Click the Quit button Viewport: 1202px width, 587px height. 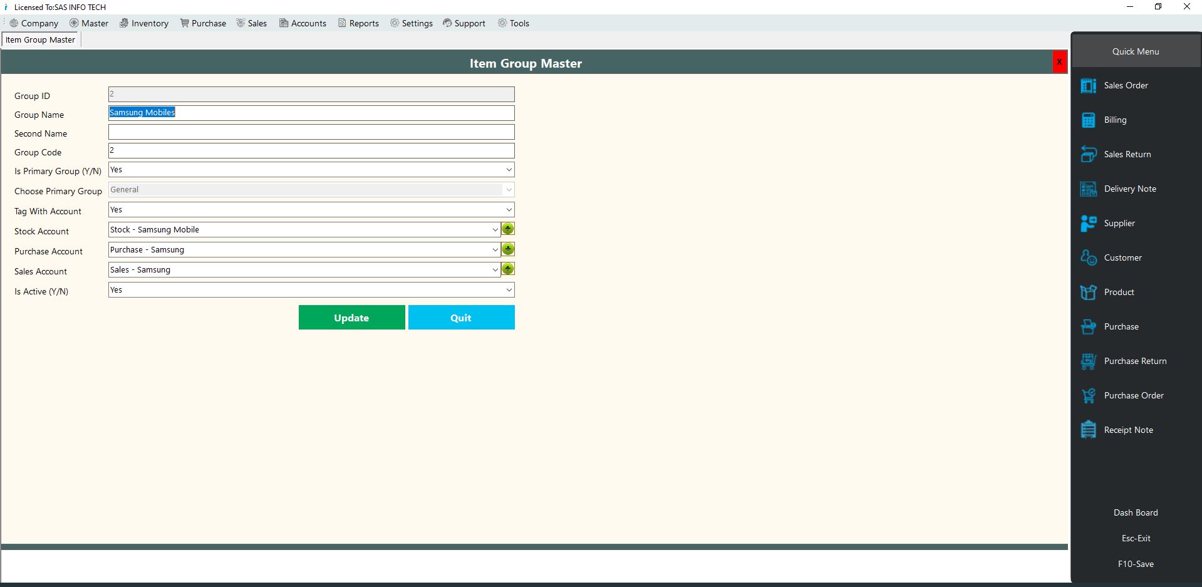[x=461, y=318]
